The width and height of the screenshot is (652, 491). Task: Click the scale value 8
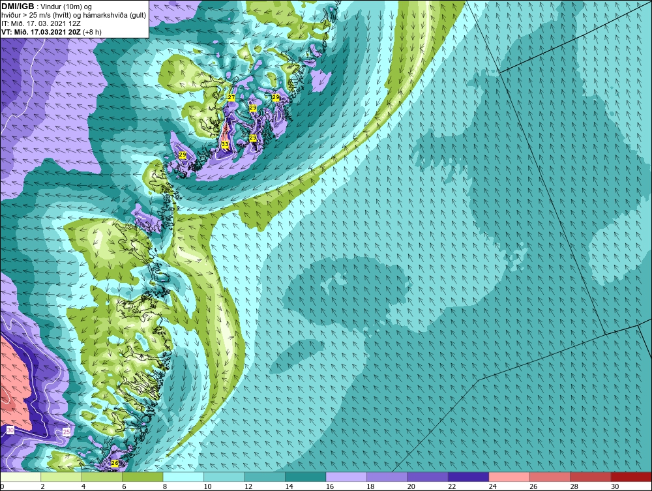(x=165, y=486)
